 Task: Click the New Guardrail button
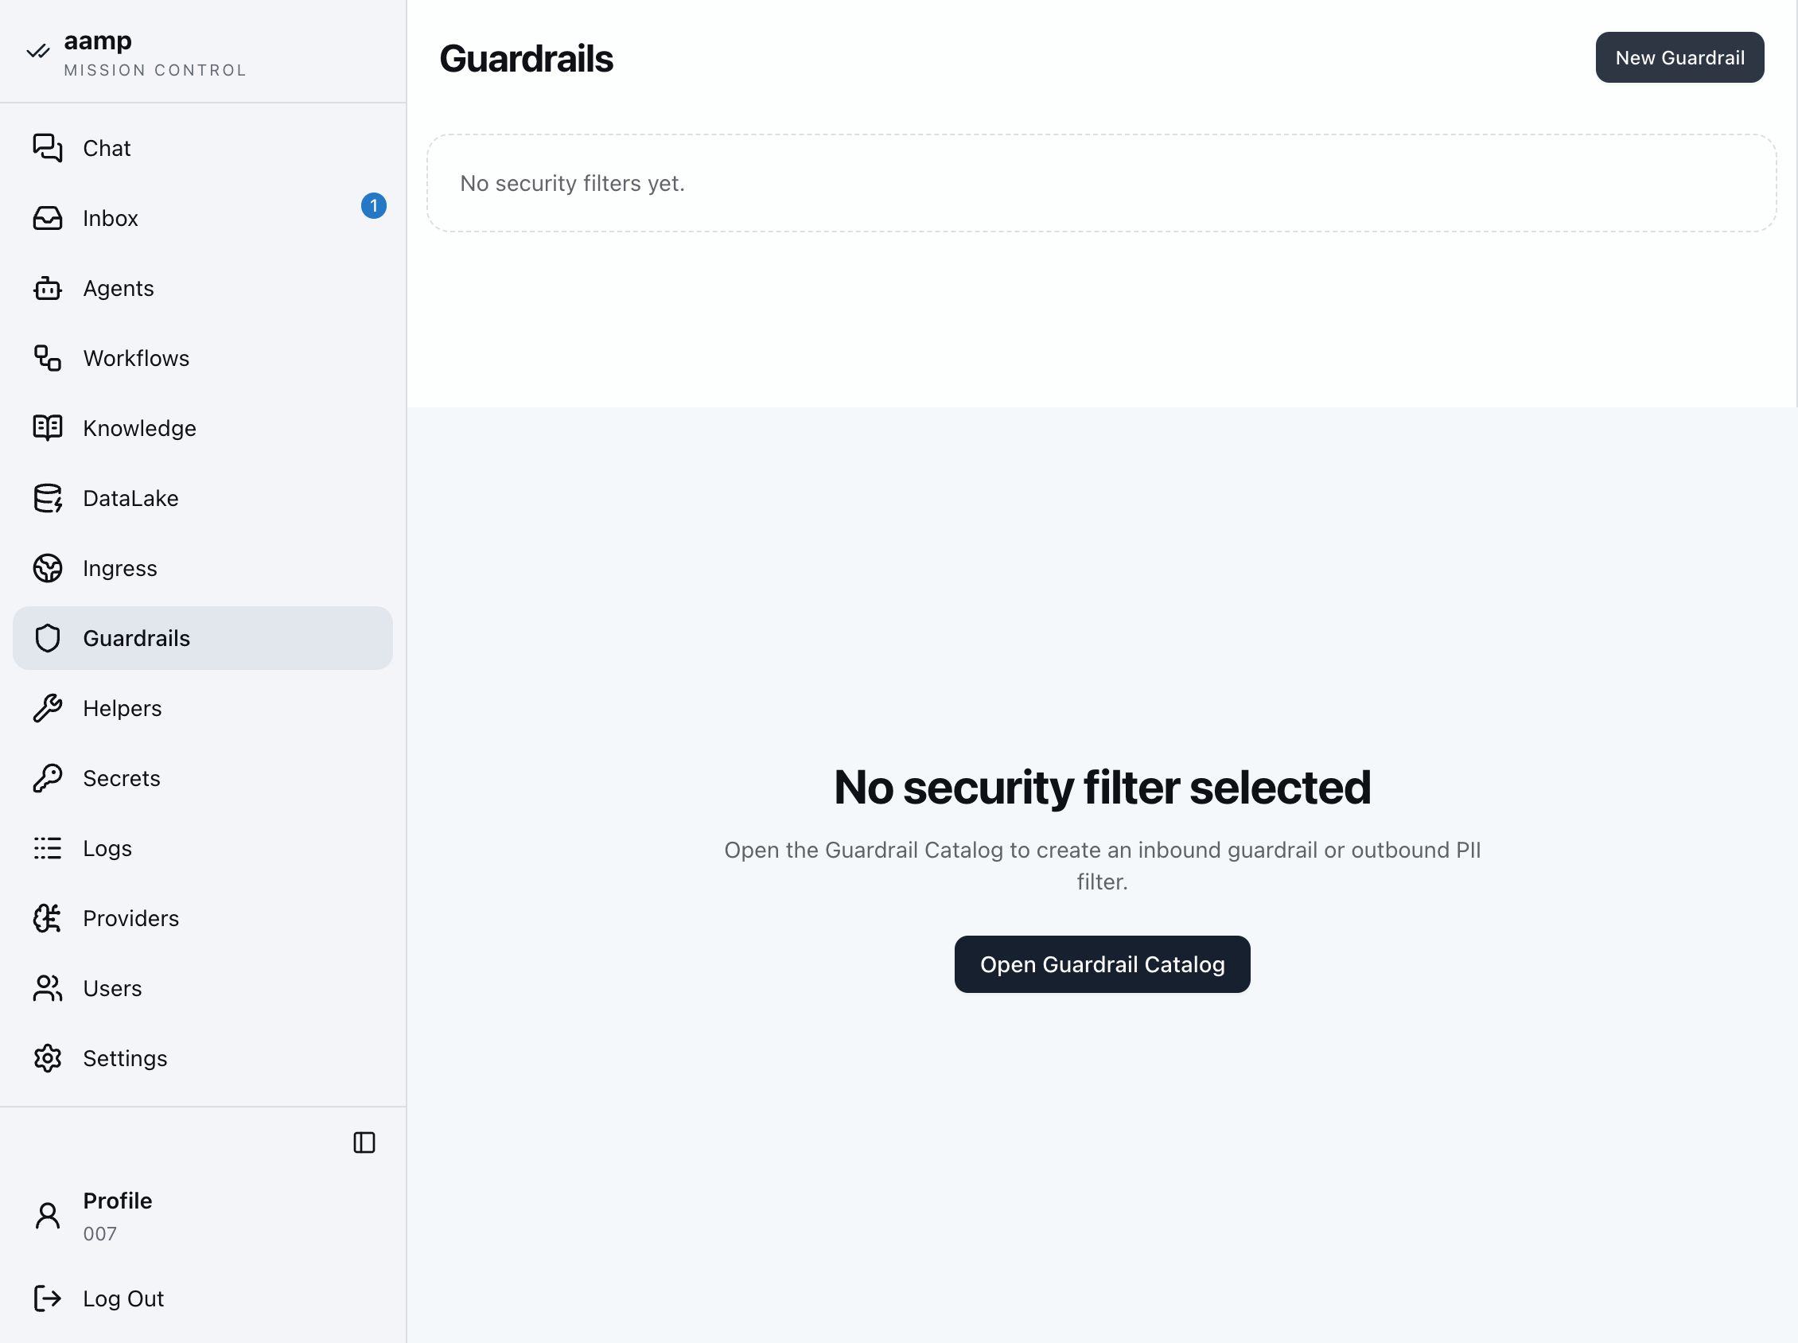[x=1679, y=58]
